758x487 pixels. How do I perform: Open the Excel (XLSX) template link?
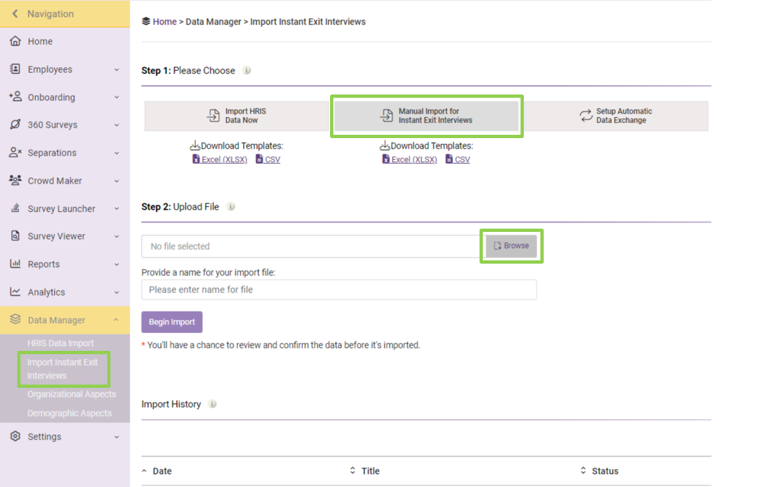pos(220,159)
